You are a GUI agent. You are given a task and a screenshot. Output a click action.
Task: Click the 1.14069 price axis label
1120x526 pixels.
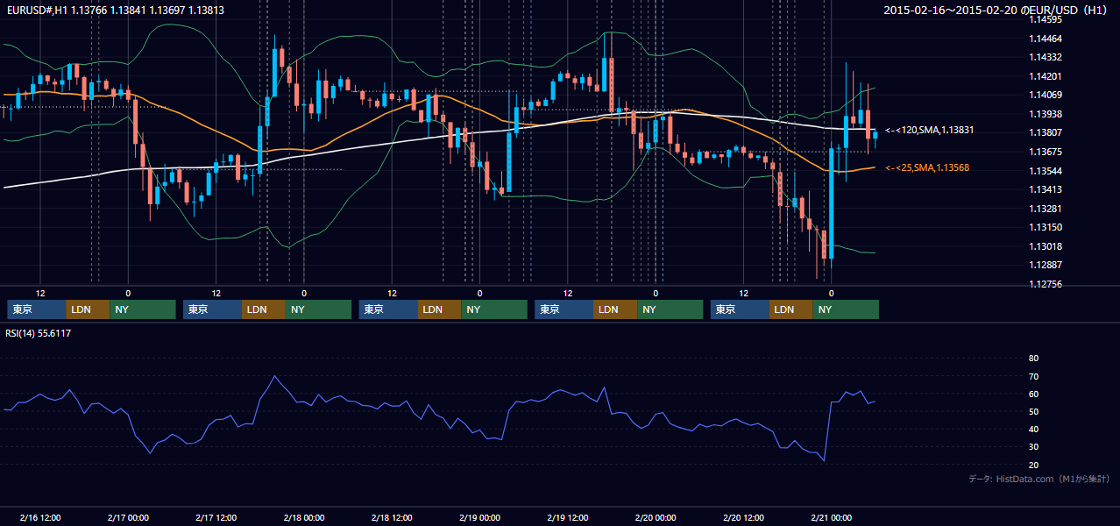(1047, 95)
